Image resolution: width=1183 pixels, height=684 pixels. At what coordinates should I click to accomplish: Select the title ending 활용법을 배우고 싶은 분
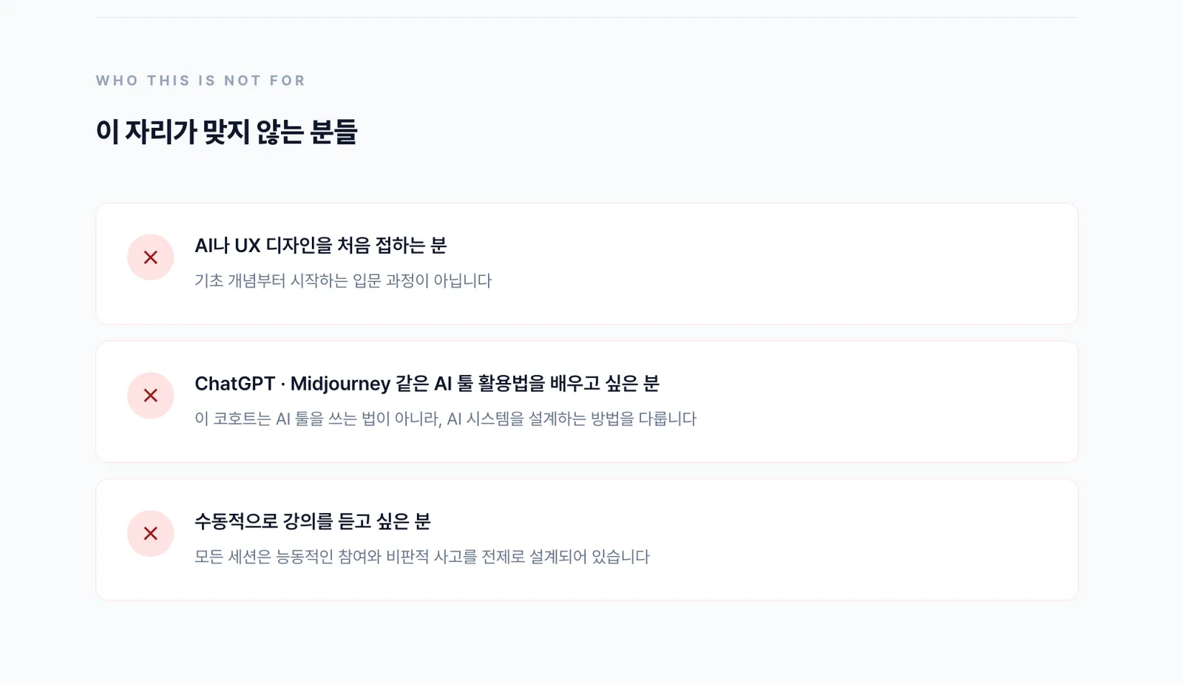click(x=427, y=384)
